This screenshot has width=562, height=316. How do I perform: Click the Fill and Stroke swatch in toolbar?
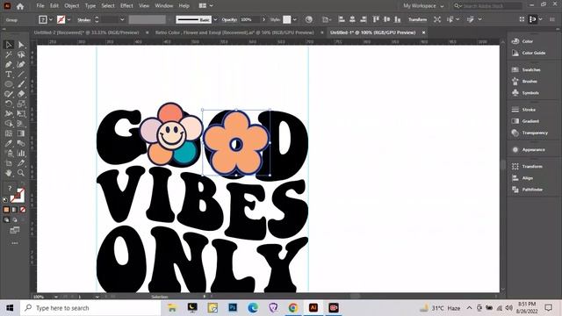pos(18,196)
